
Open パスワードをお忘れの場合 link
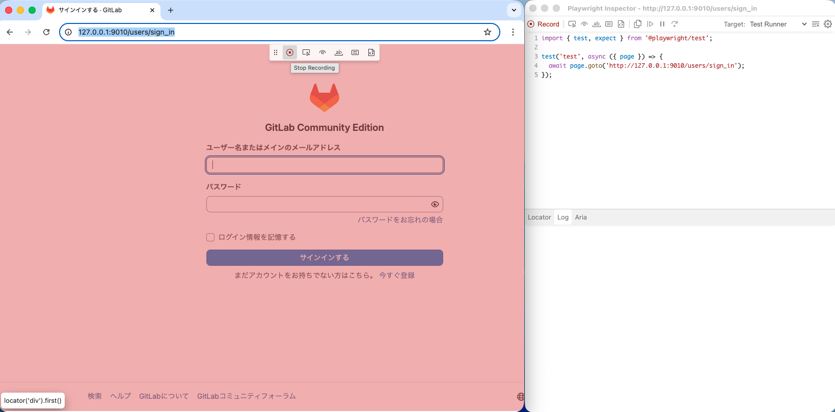400,220
